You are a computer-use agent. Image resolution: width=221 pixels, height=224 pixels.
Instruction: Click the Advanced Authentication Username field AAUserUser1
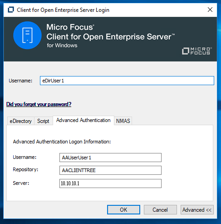click(x=110, y=158)
